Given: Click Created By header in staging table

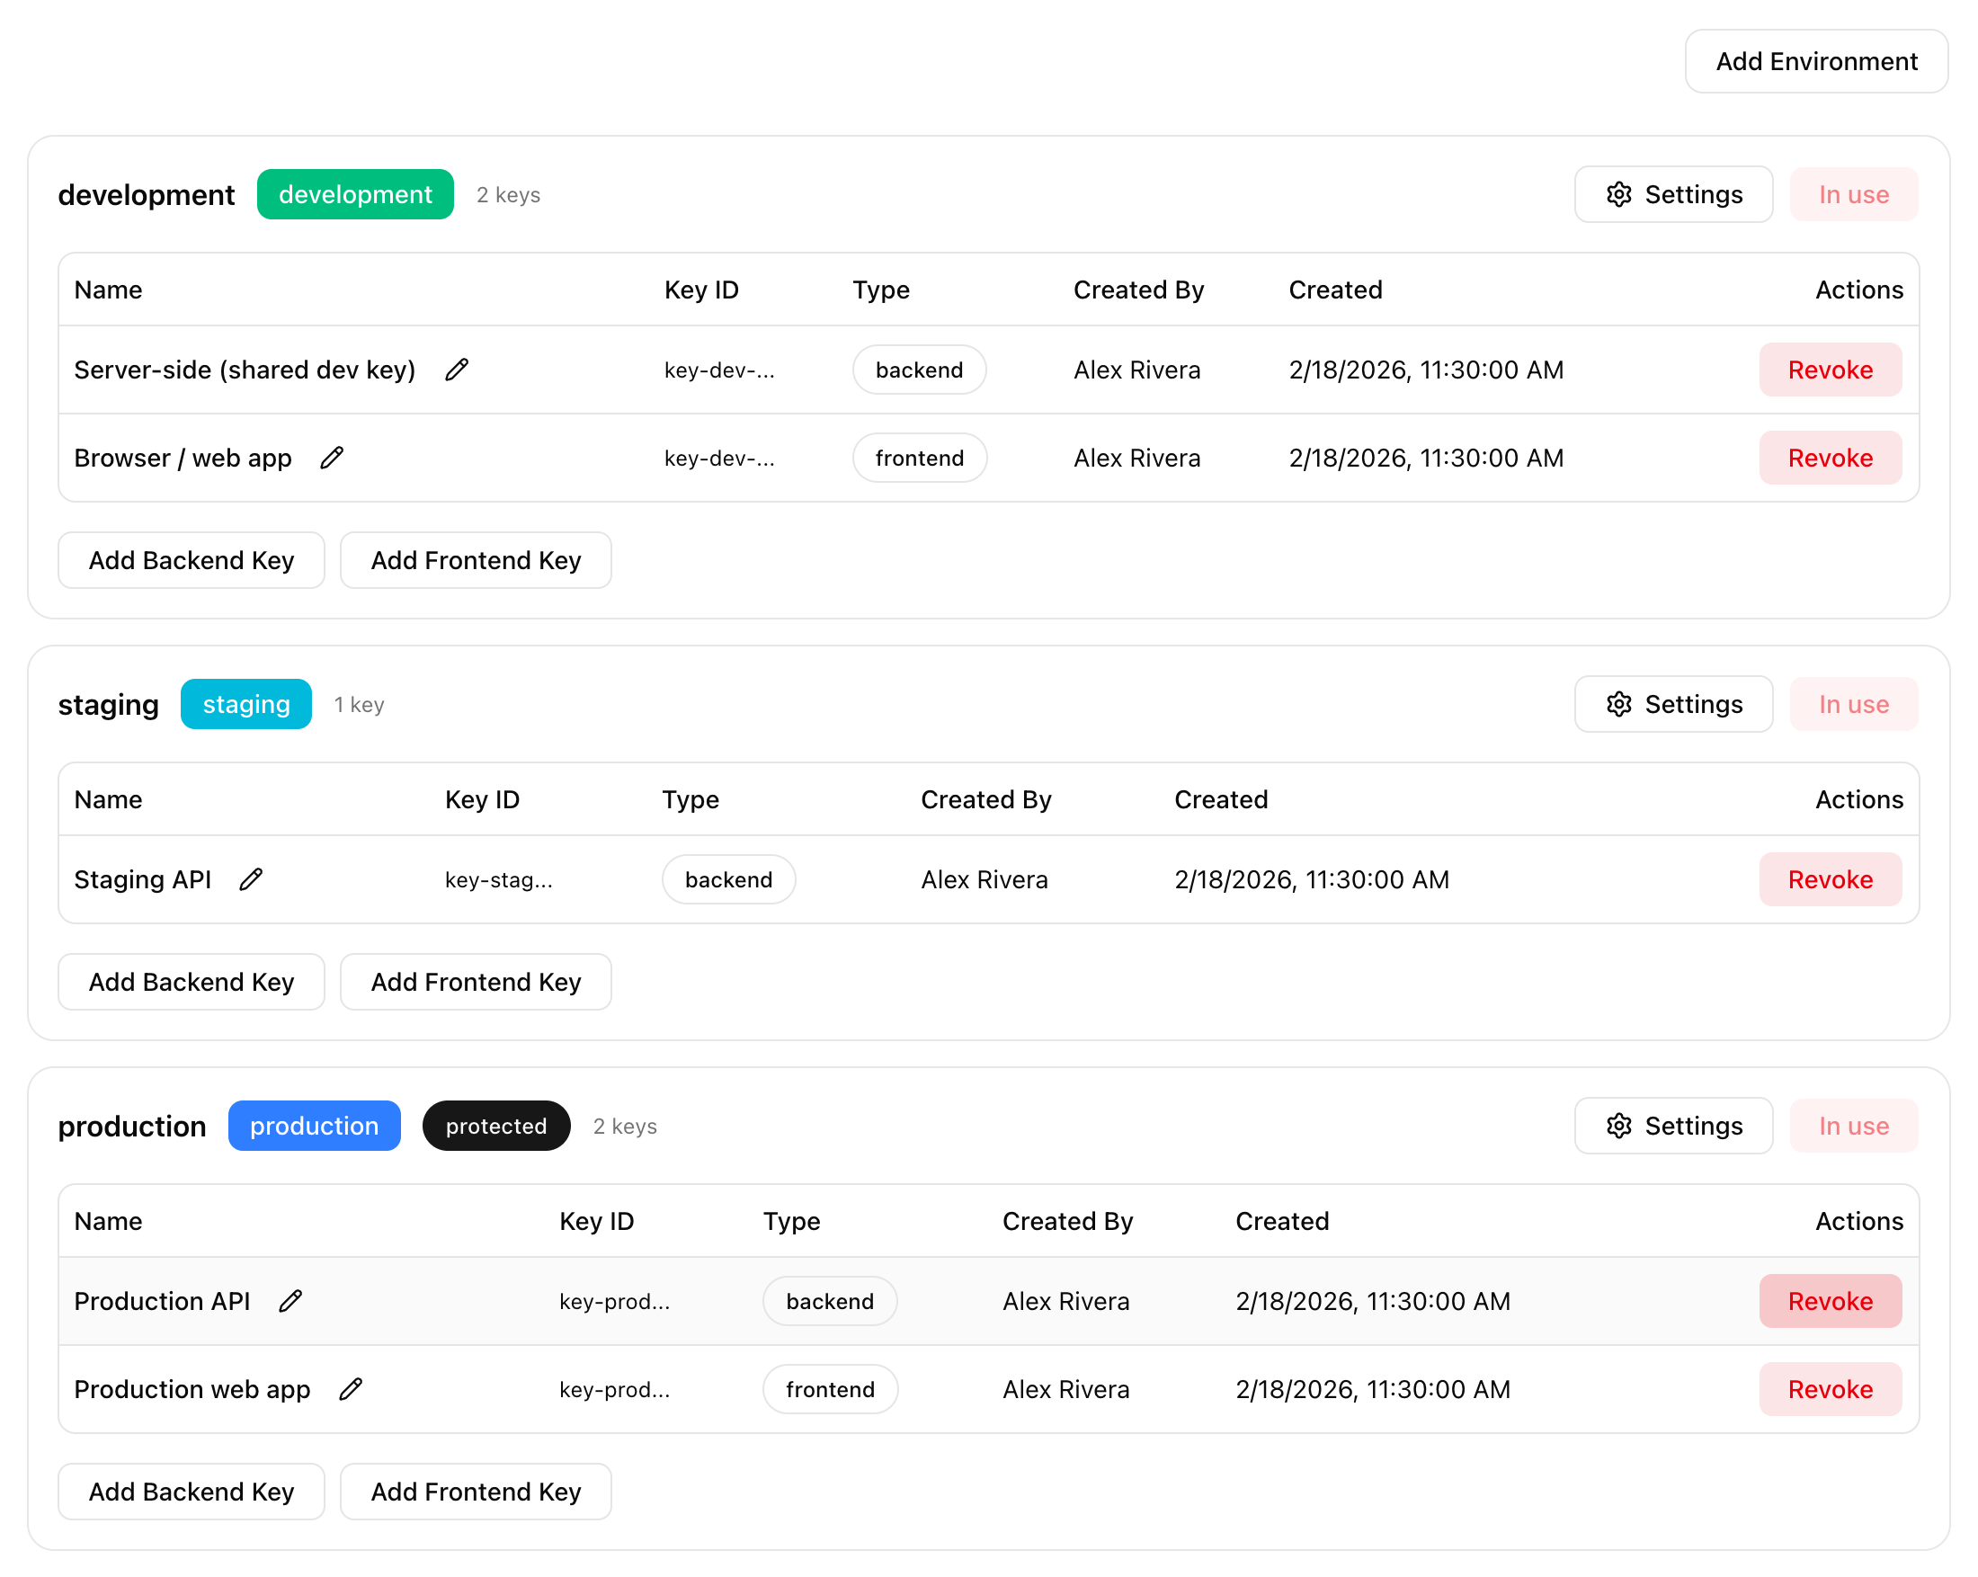Looking at the screenshot, I should pos(985,799).
